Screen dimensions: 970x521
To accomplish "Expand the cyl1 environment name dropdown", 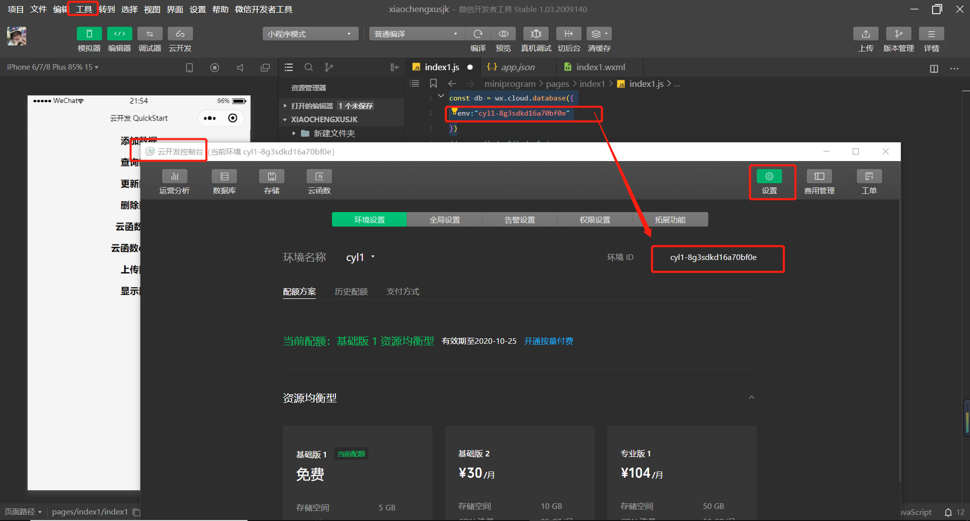I will 373,257.
